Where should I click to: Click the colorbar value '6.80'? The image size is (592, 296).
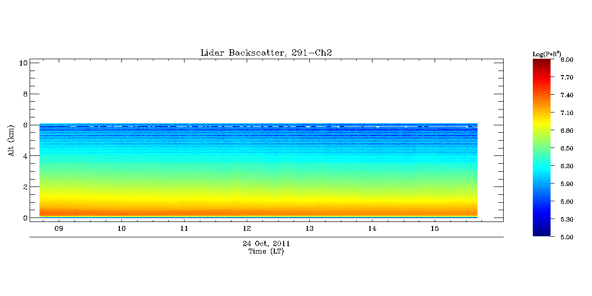coord(566,131)
